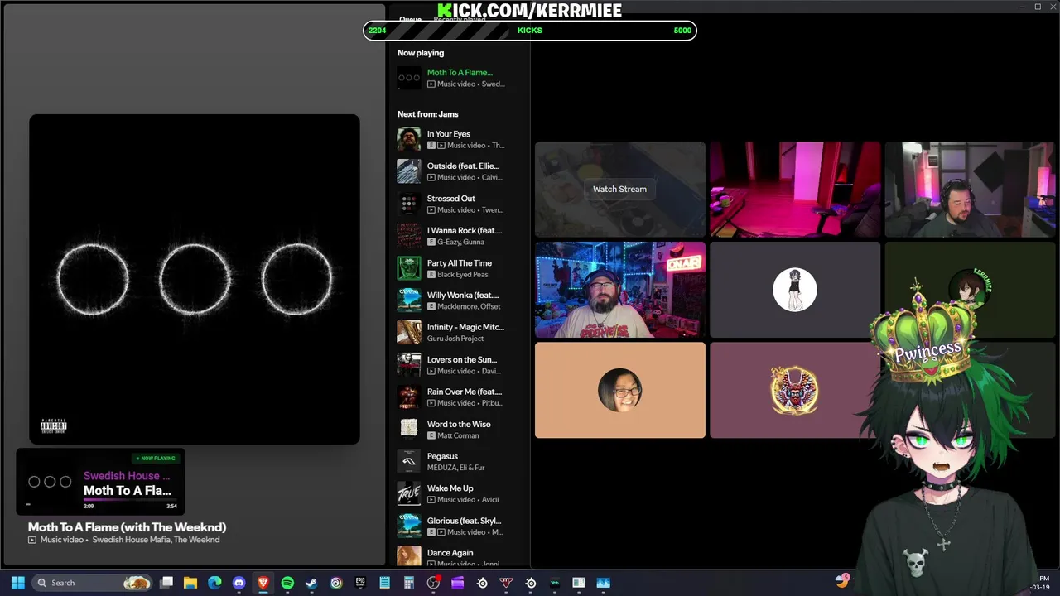This screenshot has height=596, width=1060.
Task: Click the Watch Stream button
Action: [619, 189]
